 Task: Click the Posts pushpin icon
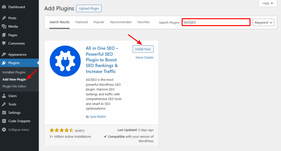tap(4, 18)
